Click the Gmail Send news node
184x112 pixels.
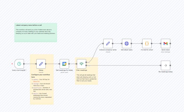point(166,43)
